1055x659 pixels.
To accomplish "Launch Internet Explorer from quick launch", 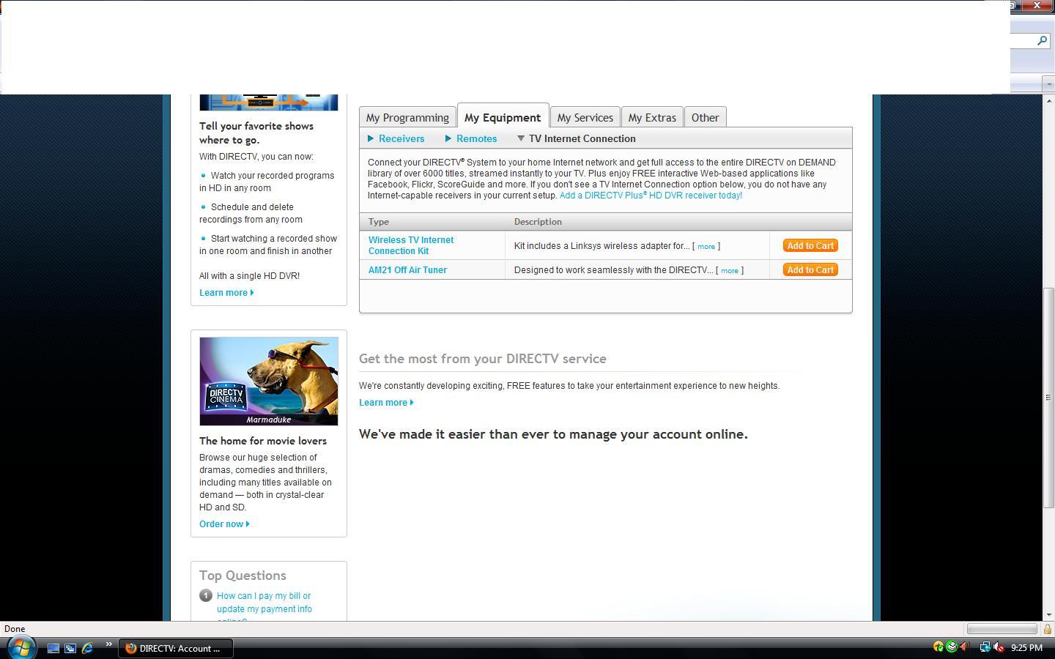I will click(87, 648).
